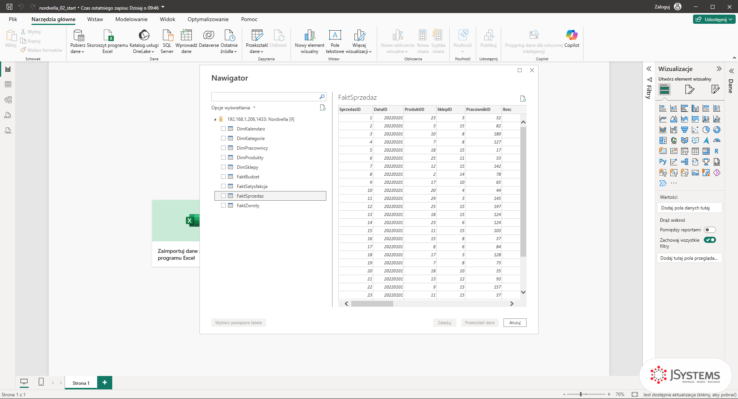Viewport: 738px width, 399px height.
Task: Check the DimKalendarz table checkbox
Action: [223, 129]
